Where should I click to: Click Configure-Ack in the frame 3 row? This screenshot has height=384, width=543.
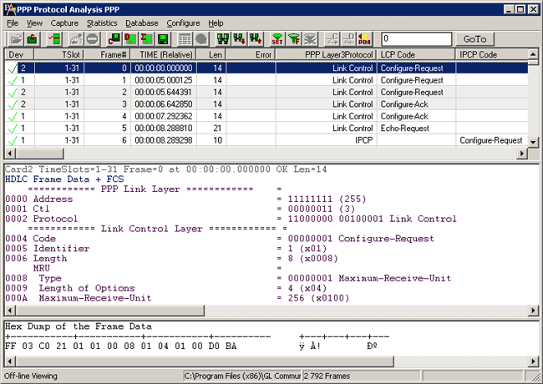[404, 104]
